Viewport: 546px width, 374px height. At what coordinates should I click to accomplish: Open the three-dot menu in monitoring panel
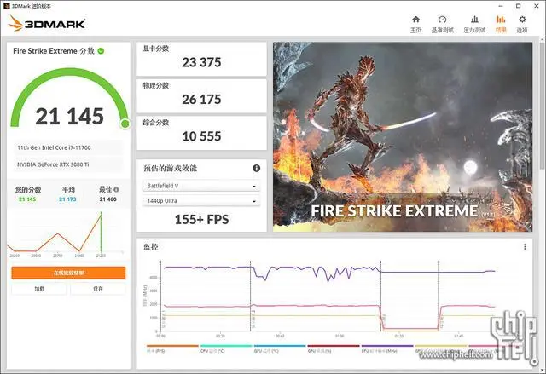tap(525, 247)
